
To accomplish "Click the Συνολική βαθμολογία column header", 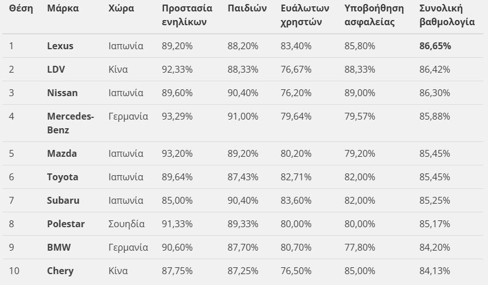I will (447, 15).
